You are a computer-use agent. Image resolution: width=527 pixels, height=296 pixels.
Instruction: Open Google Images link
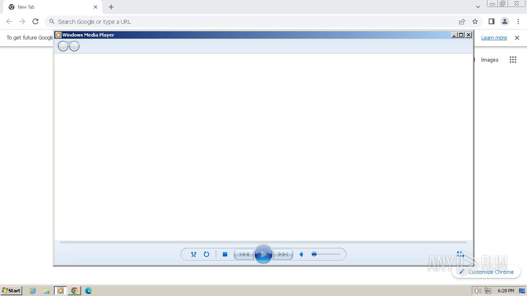490,60
